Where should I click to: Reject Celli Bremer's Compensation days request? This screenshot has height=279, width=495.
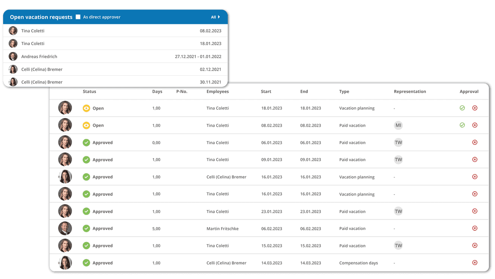[x=475, y=263]
